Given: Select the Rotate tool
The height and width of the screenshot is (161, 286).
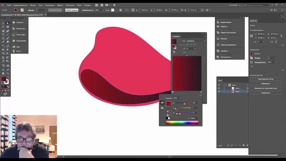Looking at the screenshot, I should (3, 46).
